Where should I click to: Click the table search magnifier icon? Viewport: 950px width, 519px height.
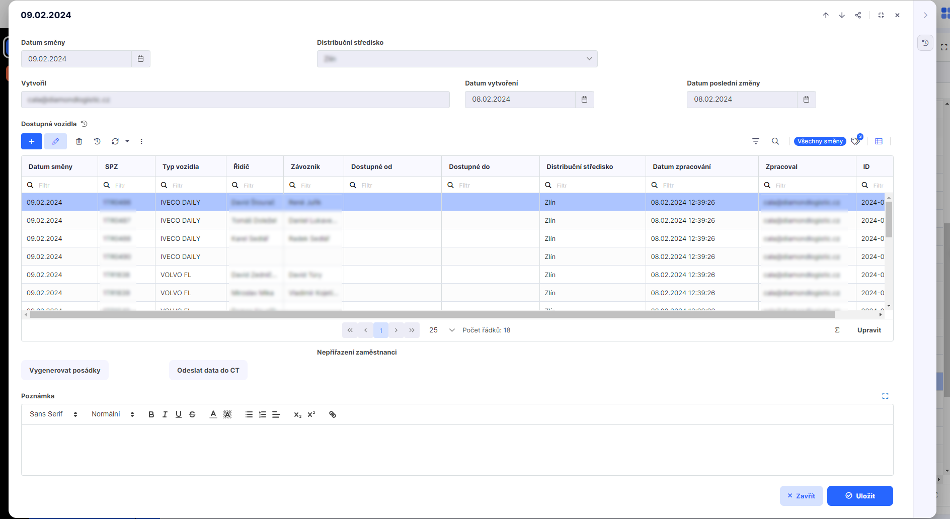pos(775,141)
